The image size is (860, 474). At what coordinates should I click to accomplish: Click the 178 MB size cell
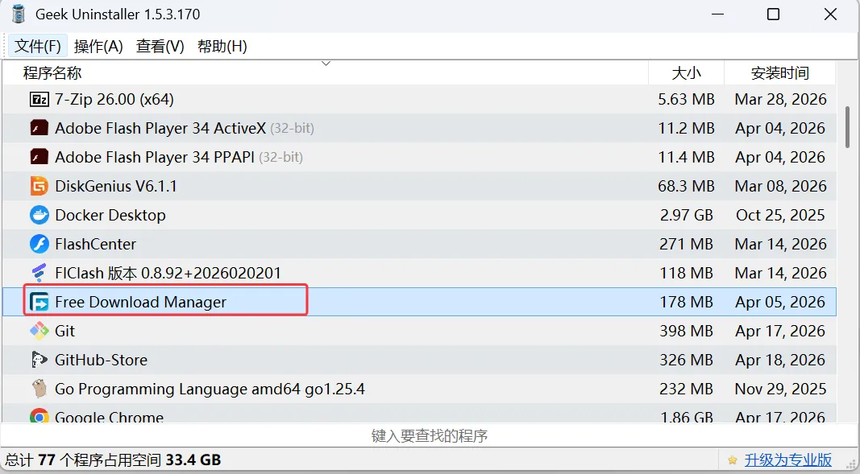pos(686,302)
